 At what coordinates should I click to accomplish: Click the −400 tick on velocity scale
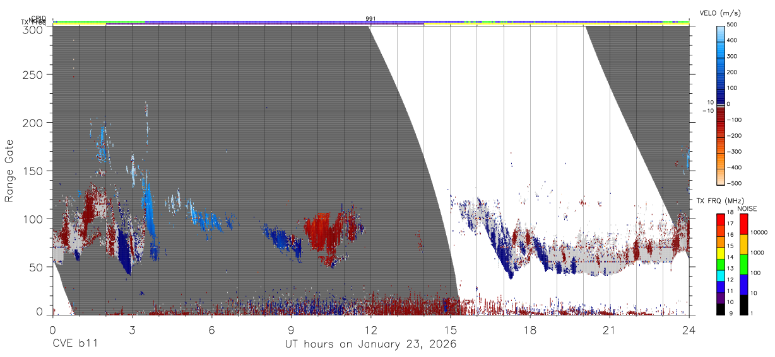pyautogui.click(x=733, y=168)
